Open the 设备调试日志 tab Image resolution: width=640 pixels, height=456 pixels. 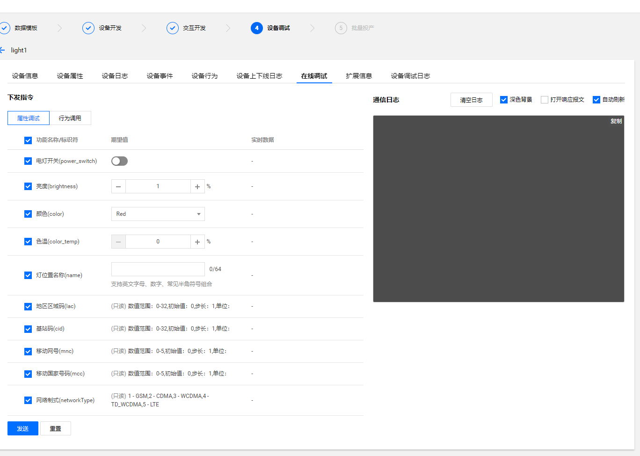tap(410, 76)
